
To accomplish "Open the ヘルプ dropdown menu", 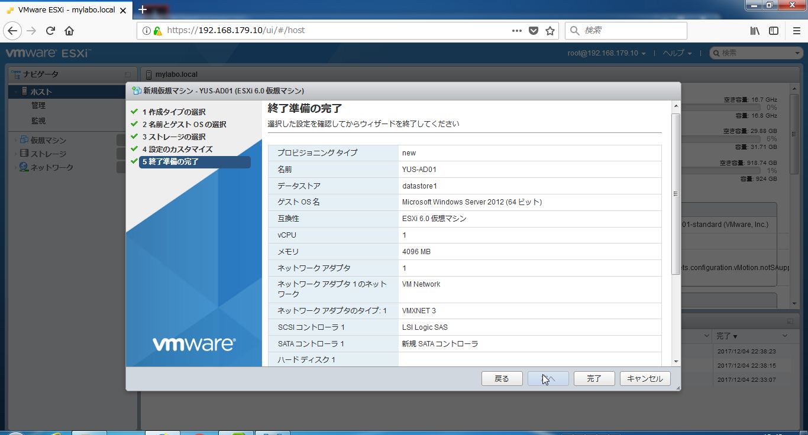I will coord(677,53).
